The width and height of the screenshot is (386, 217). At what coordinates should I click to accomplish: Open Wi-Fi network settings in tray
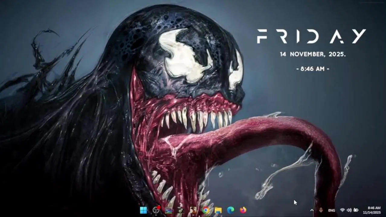click(x=342, y=210)
